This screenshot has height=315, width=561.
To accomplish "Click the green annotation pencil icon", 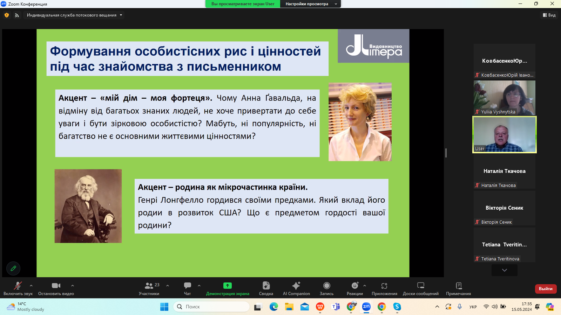I will 13,268.
